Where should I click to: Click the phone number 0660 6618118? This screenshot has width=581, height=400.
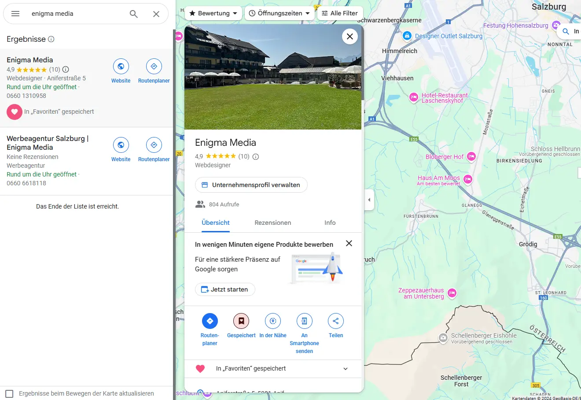pos(26,183)
